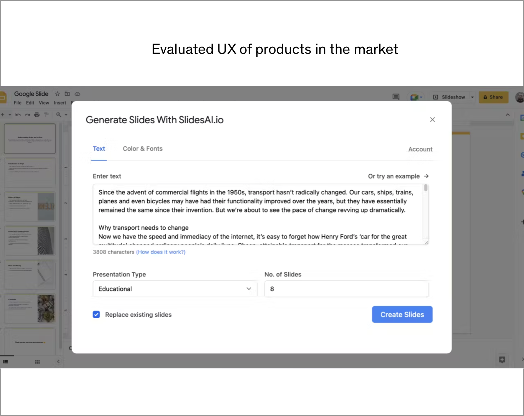Switch to filmstrip view icon

pos(6,362)
